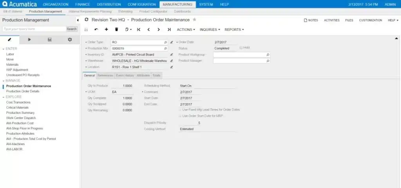The height and width of the screenshot is (188, 401).
Task: Open Notes via the note icon
Action: click(305, 20)
